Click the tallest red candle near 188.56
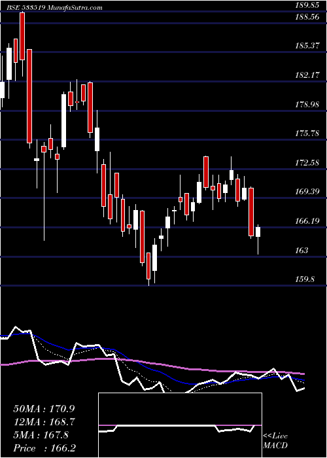The height and width of the screenshot is (458, 327). 22,37
